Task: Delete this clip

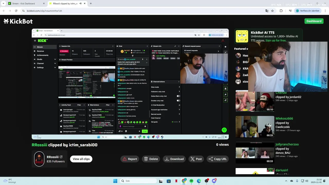Action: 151,159
